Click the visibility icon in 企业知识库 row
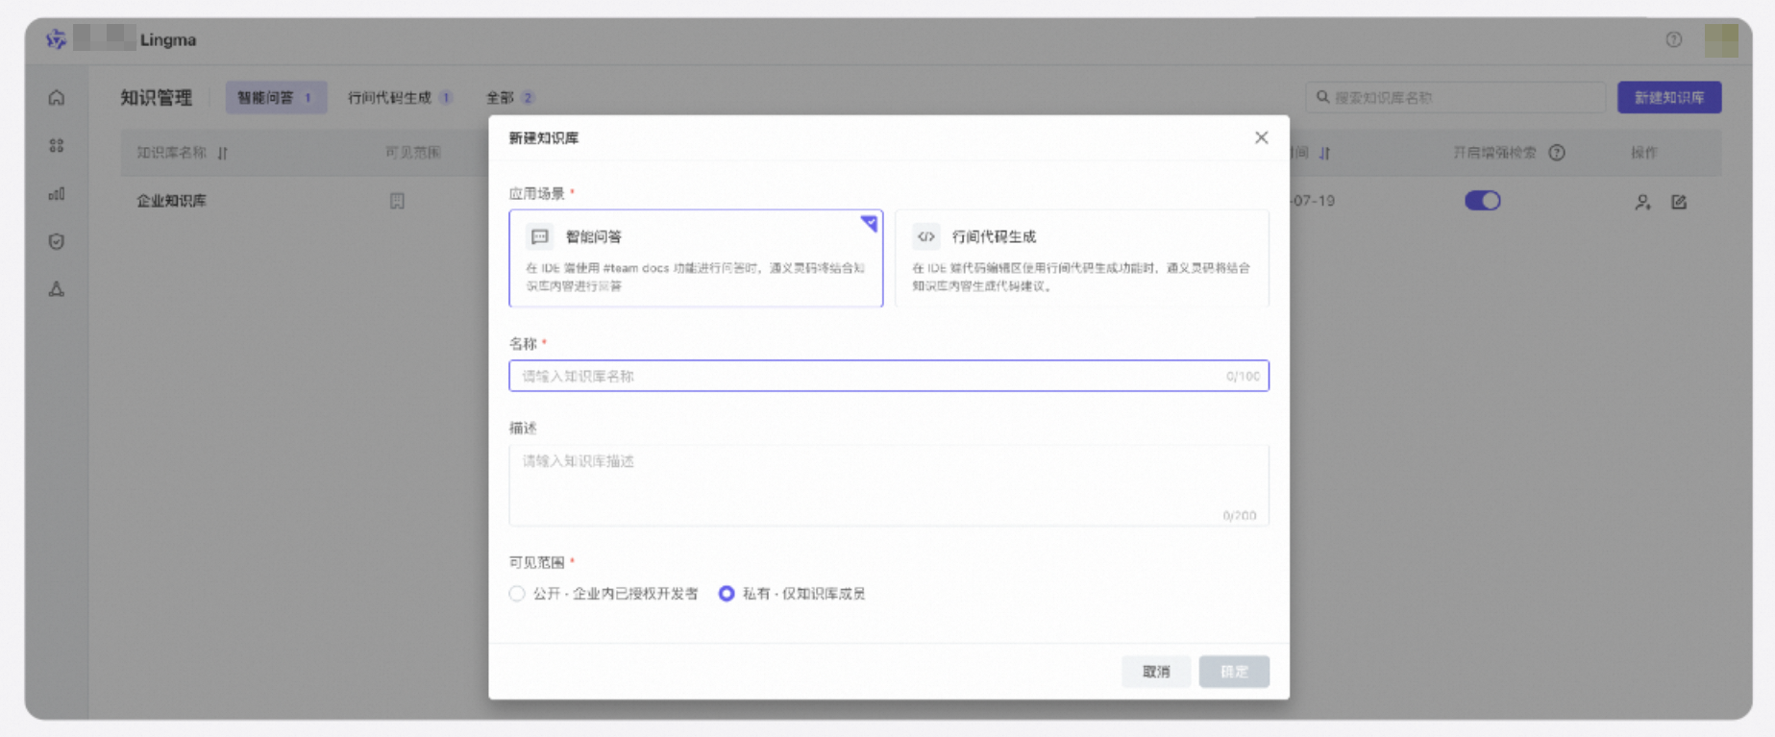1775x737 pixels. [x=397, y=201]
